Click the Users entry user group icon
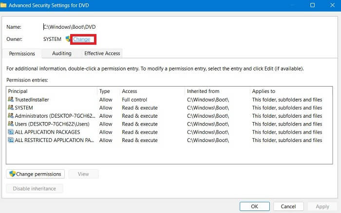The width and height of the screenshot is (341, 213). point(11,124)
